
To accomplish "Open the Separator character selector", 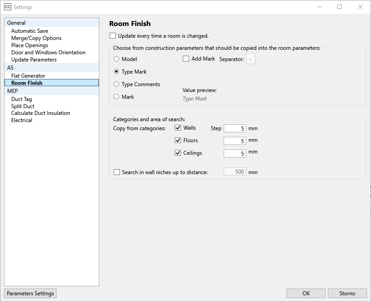I will click(250, 58).
